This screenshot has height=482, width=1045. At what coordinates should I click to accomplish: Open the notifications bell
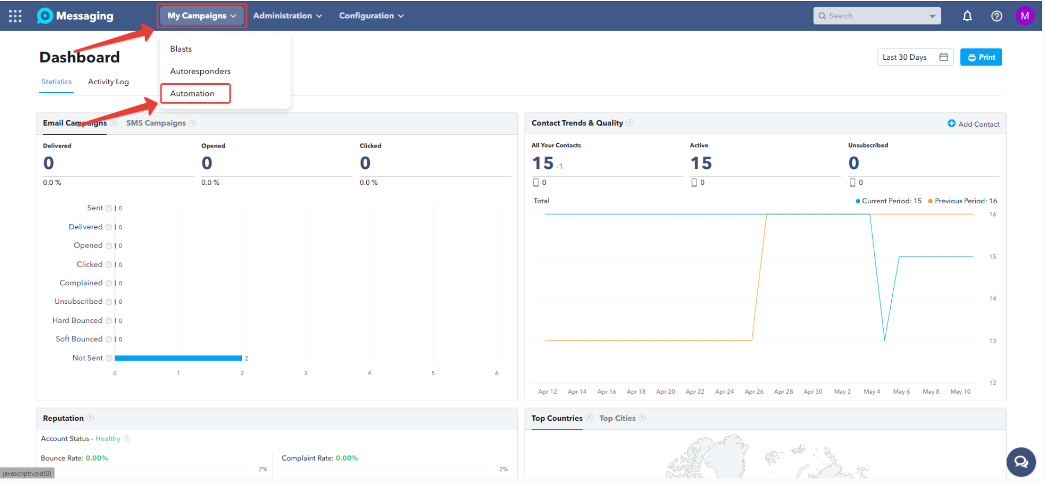967,16
